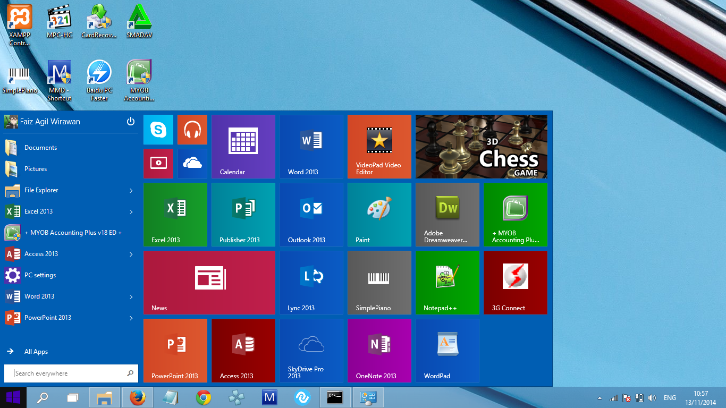
Task: Open the WordPad tile
Action: click(x=448, y=351)
